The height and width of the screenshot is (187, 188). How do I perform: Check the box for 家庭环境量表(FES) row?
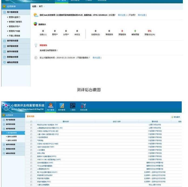(31, 182)
